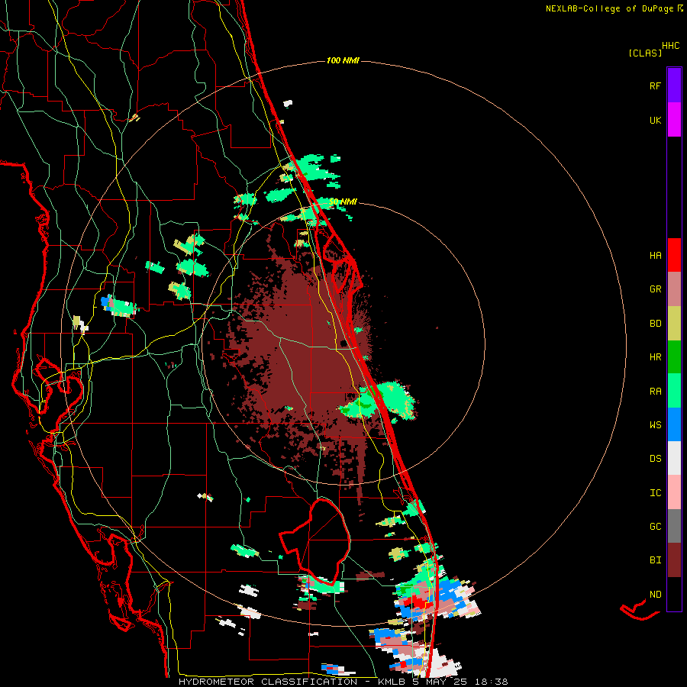Click the HA red legend swatch
Screen dimensions: 687x687
click(x=674, y=255)
